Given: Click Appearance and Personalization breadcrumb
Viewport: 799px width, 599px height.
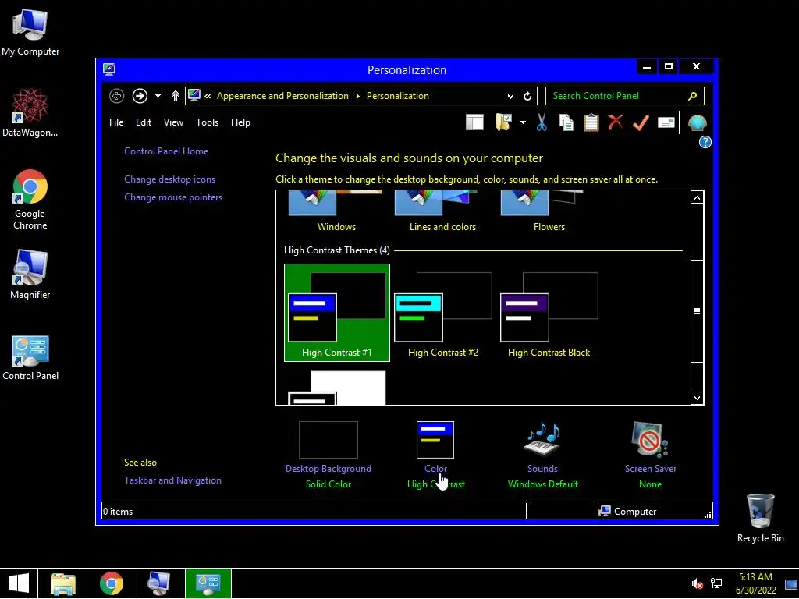Looking at the screenshot, I should tap(282, 96).
